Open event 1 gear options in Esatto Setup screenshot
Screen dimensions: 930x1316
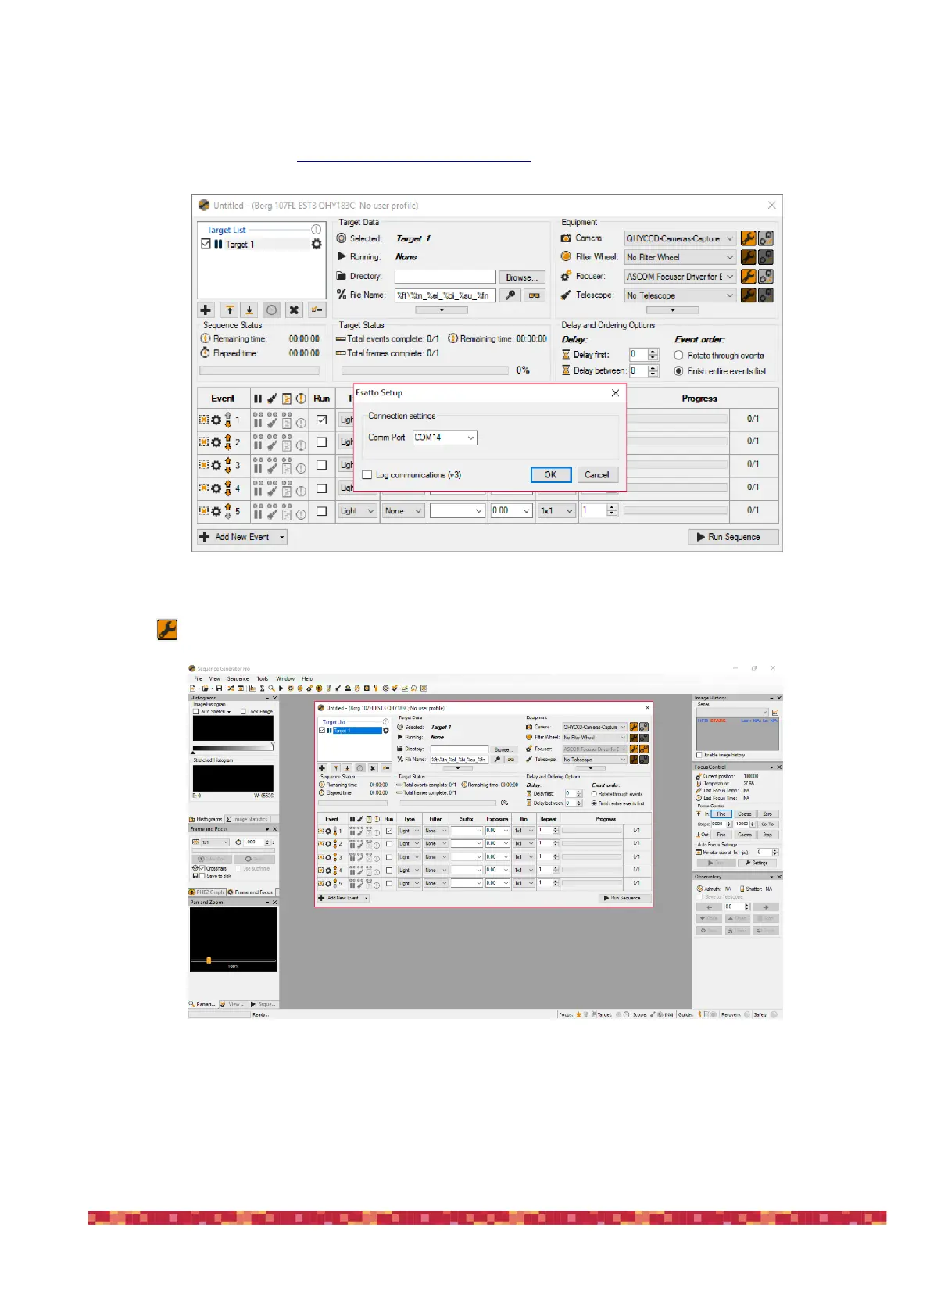click(x=216, y=420)
